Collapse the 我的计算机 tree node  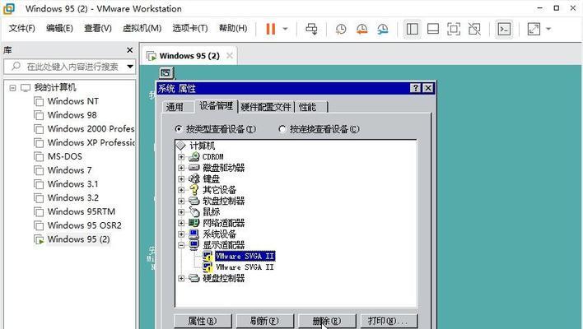click(12, 88)
